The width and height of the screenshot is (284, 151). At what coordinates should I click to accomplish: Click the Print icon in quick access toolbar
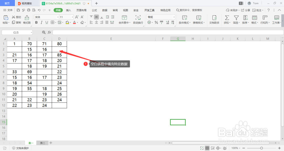[29, 10]
